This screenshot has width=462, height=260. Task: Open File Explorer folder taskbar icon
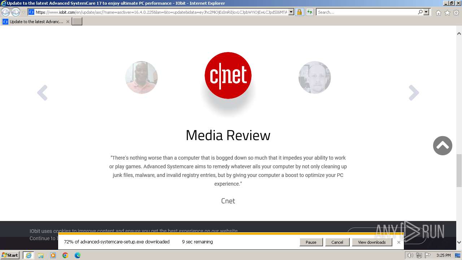41,255
